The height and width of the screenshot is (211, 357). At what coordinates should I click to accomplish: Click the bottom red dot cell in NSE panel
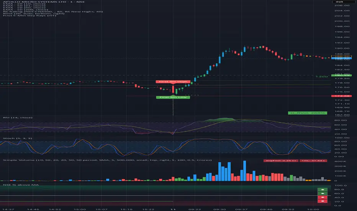(x=323, y=201)
